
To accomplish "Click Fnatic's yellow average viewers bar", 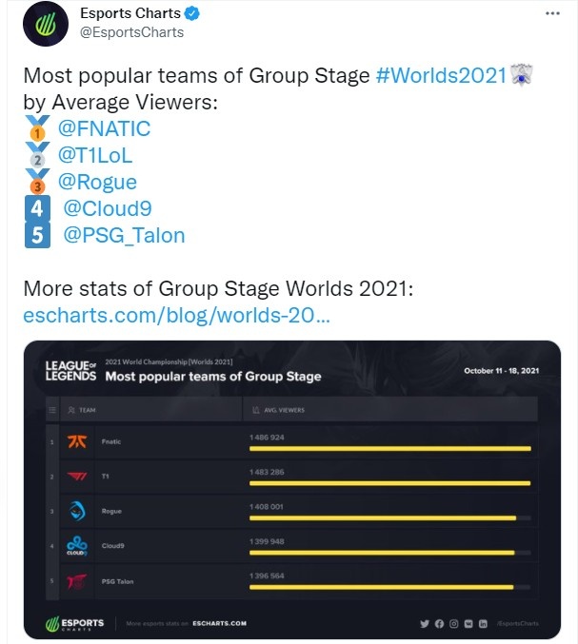I will point(389,448).
